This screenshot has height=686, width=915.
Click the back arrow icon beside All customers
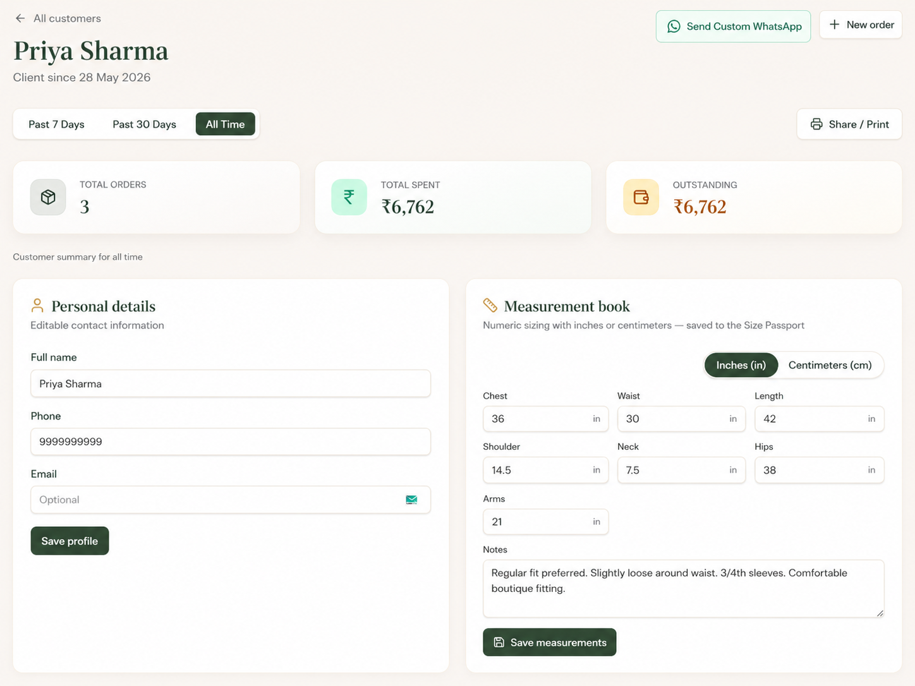20,18
